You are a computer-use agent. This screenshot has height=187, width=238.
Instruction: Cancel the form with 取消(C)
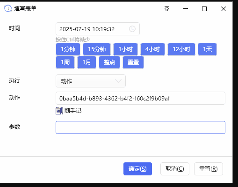pyautogui.click(x=175, y=169)
